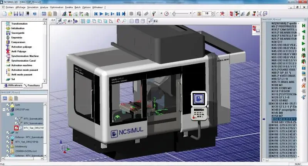Viewport: 308px width, 166px height.
Task: Open the Simulation menu
Action: click(x=33, y=7)
